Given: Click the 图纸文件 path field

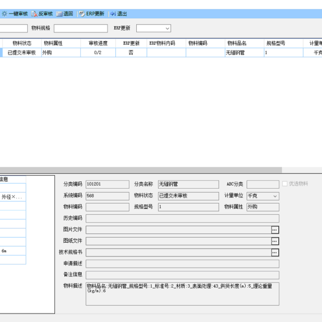Looking at the screenshot, I should [x=179, y=241].
